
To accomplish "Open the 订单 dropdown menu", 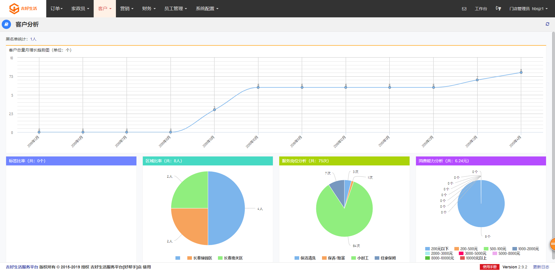I will pyautogui.click(x=57, y=9).
